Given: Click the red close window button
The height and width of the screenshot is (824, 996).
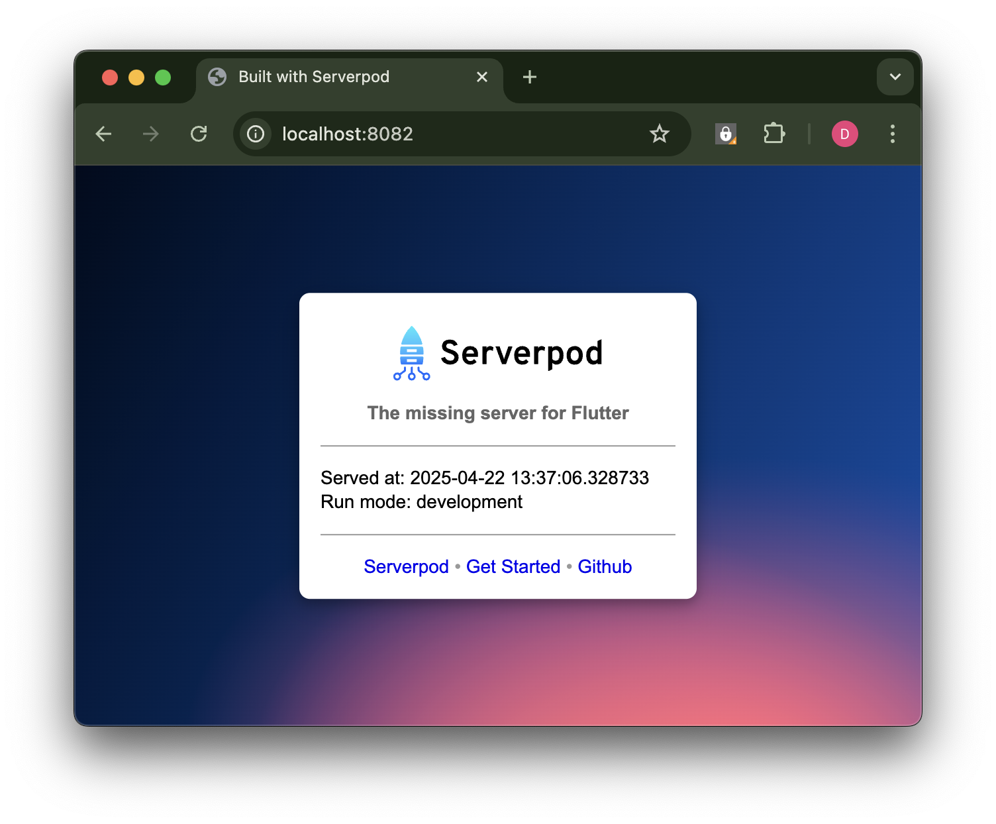Looking at the screenshot, I should [x=110, y=77].
